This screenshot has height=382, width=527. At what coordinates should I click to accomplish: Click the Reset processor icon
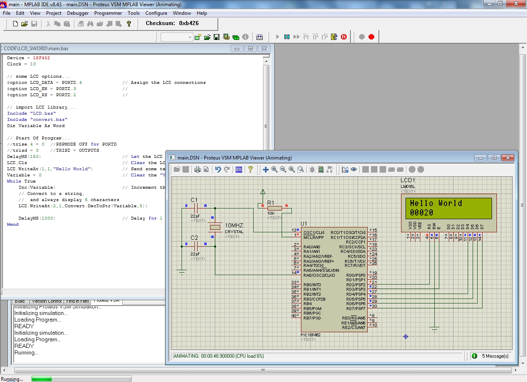coord(334,37)
